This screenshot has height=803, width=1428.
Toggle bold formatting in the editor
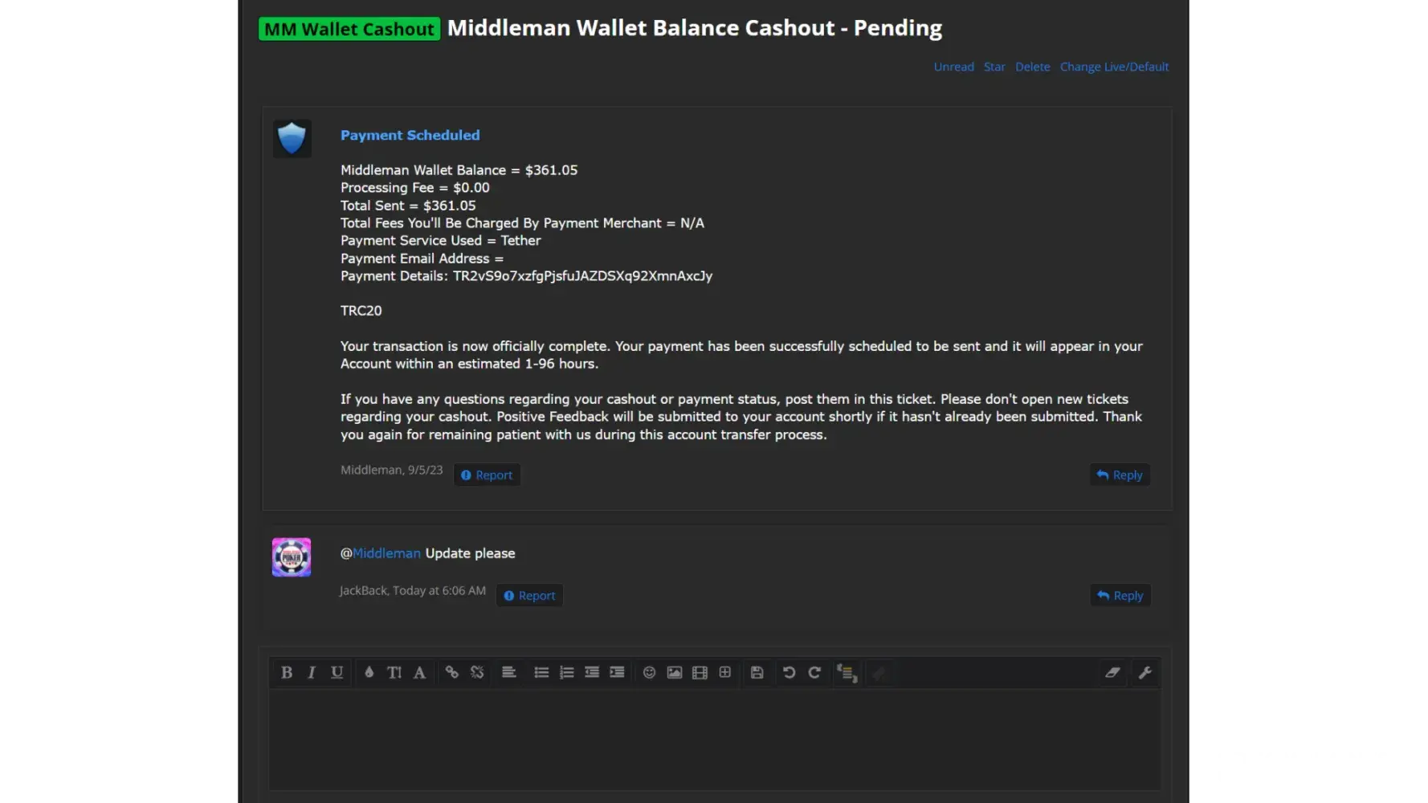pyautogui.click(x=287, y=673)
